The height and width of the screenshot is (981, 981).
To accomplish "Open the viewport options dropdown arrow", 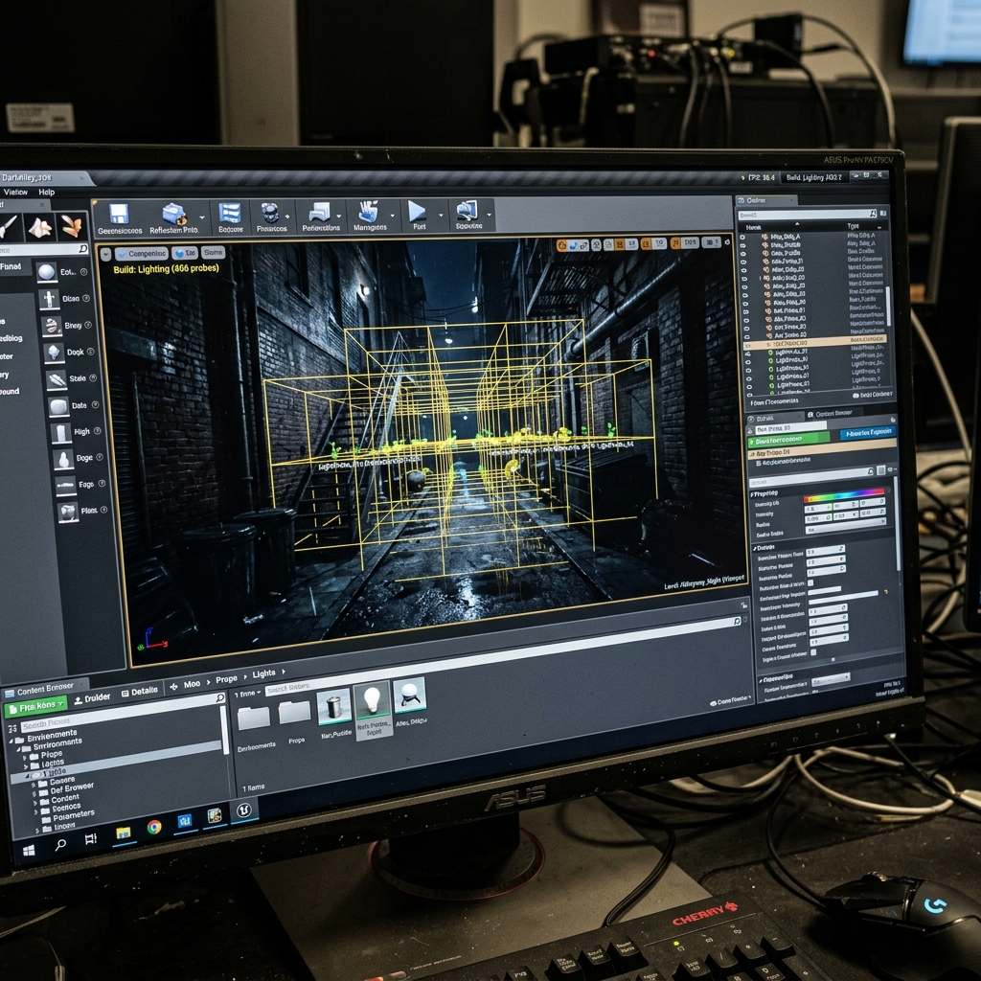I will point(105,255).
